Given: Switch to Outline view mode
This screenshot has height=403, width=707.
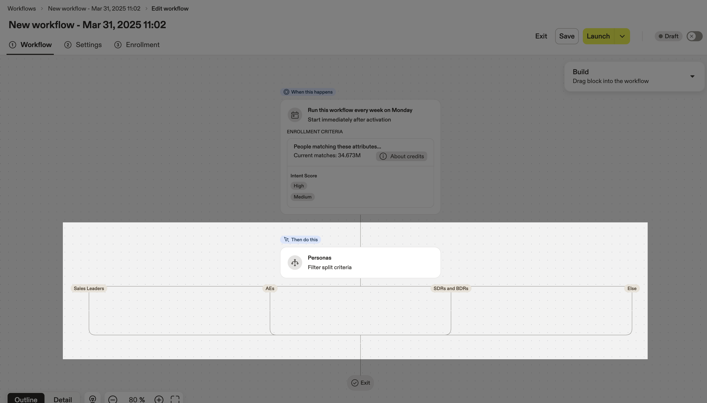Looking at the screenshot, I should click(x=26, y=399).
